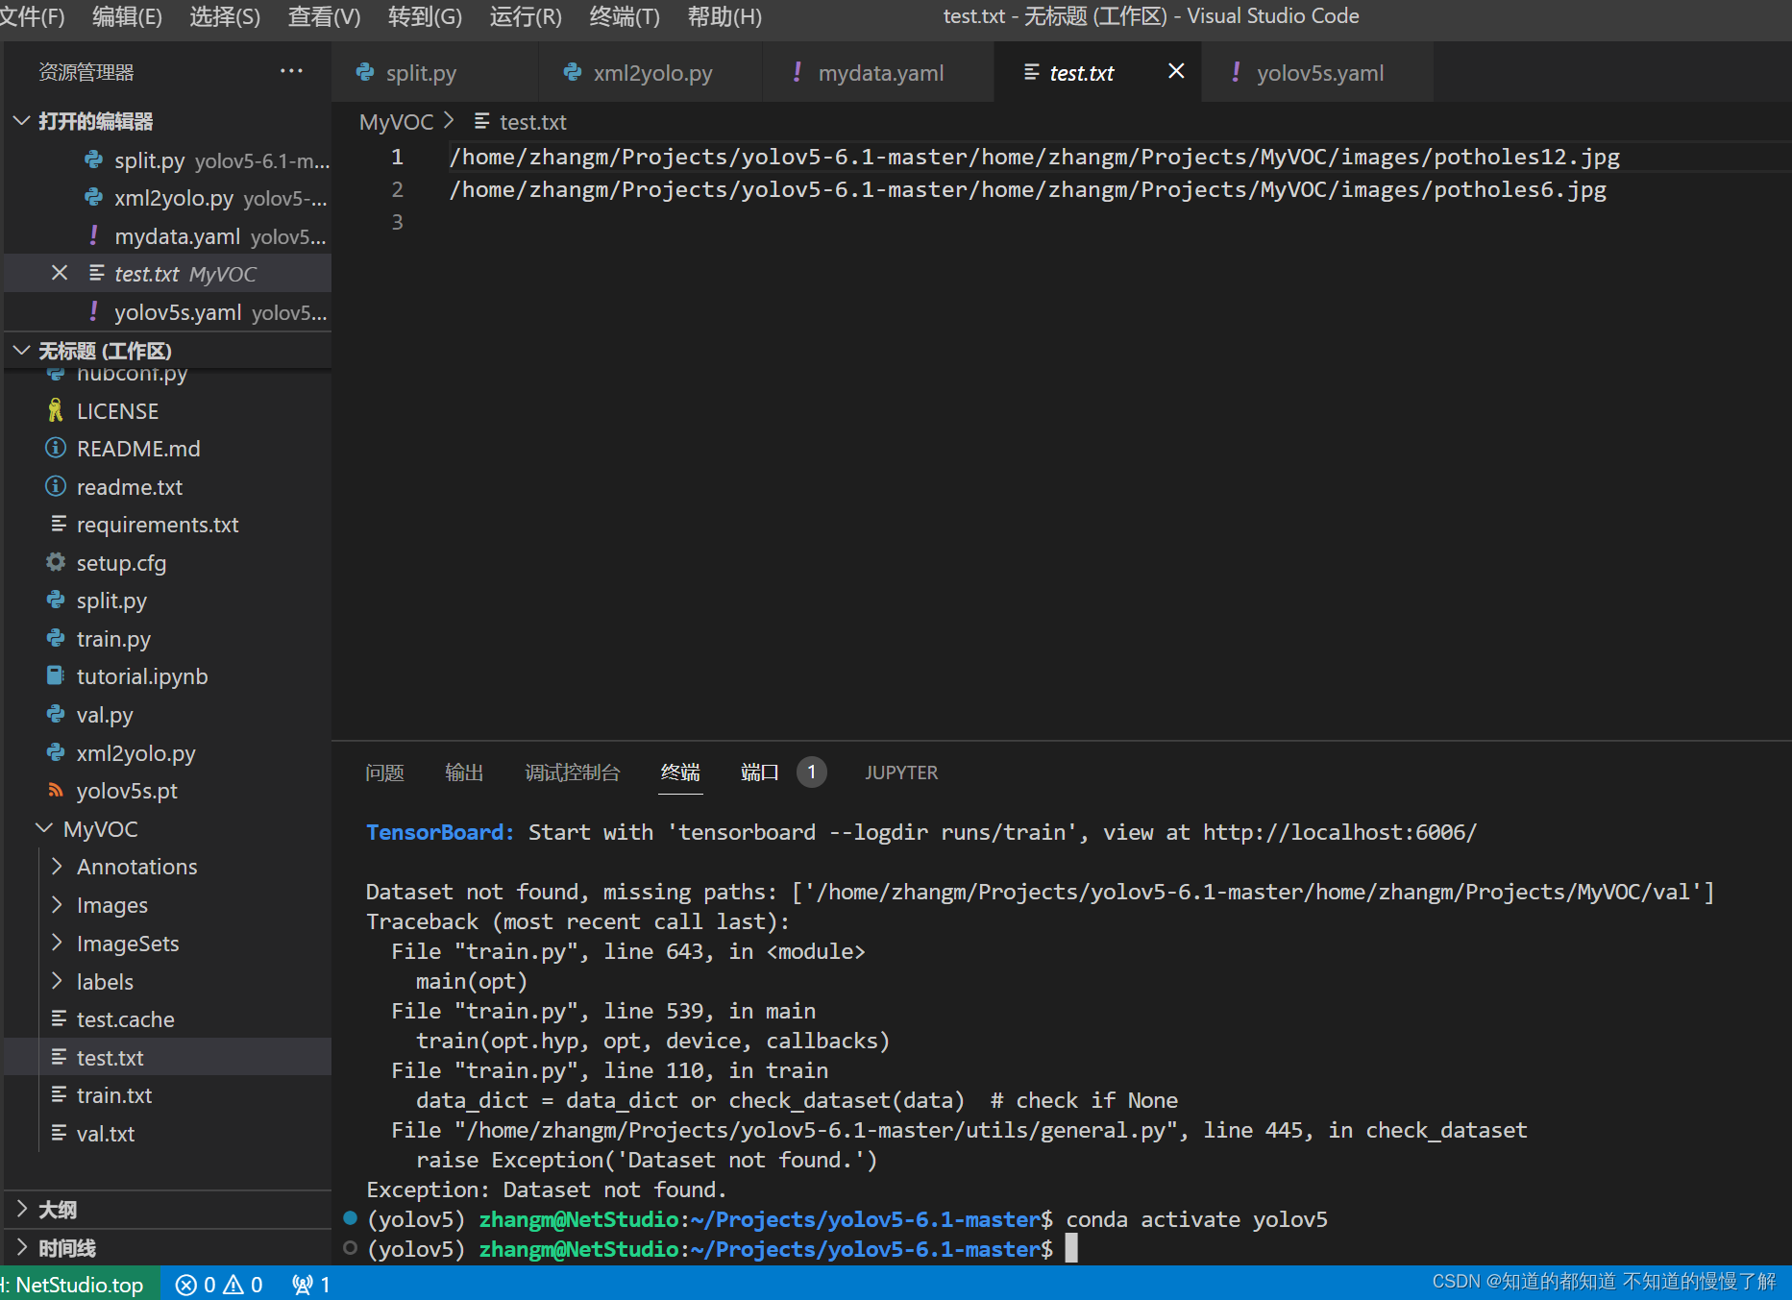
Task: Open the 端口 ports panel tab
Action: point(759,773)
